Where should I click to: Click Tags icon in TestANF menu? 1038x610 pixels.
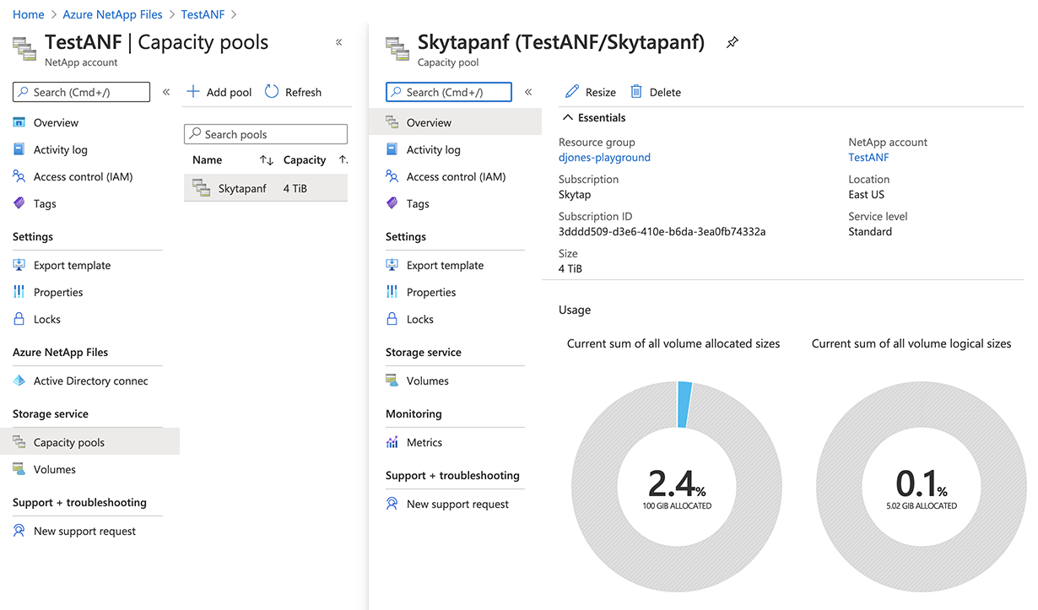[19, 203]
